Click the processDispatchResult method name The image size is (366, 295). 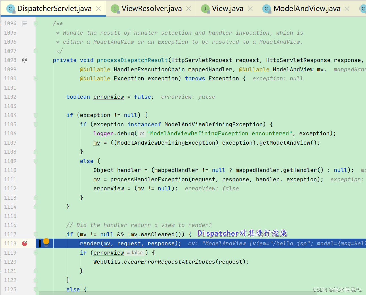tap(132, 60)
